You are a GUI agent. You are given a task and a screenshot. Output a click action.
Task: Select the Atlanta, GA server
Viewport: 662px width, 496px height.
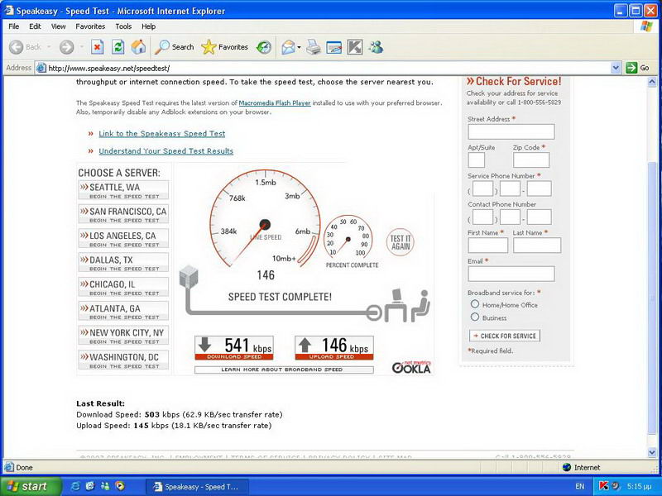[x=123, y=311]
